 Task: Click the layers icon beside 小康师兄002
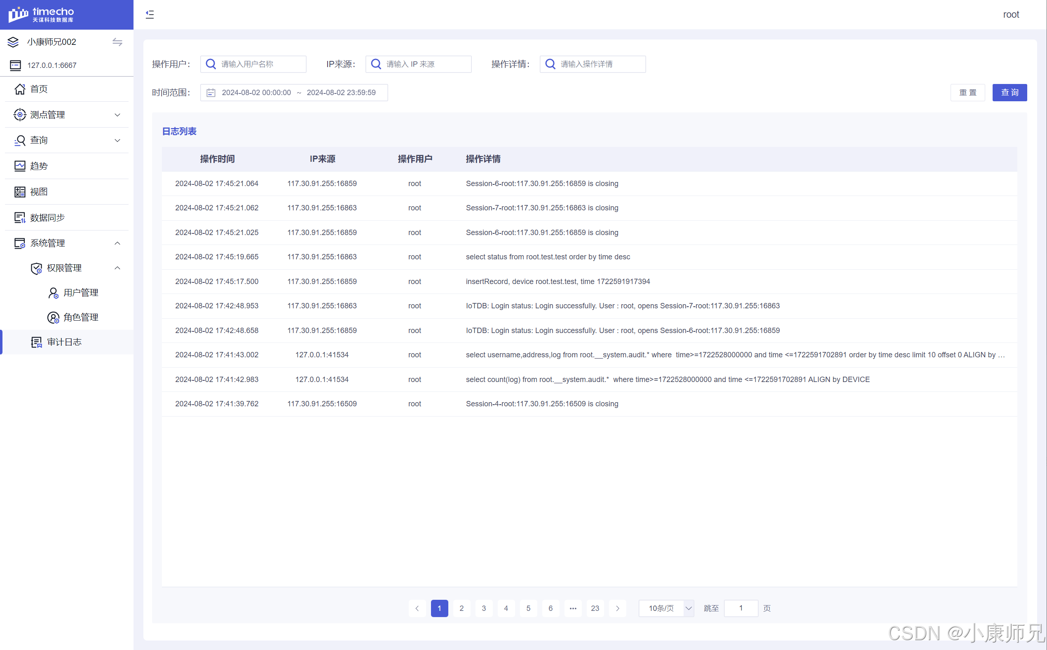pyautogui.click(x=13, y=42)
